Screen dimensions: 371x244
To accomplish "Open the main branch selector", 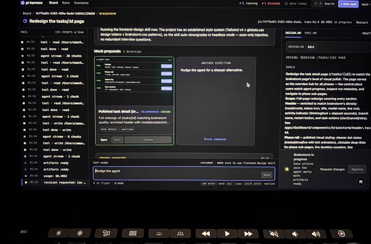I will click(365, 4).
